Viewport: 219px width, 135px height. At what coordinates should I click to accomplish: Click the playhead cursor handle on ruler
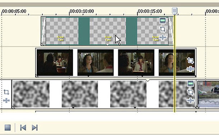pyautogui.click(x=174, y=11)
